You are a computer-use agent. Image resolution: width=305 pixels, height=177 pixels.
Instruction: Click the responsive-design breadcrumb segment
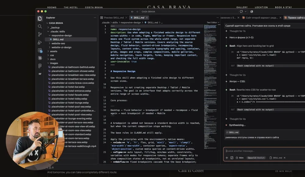(131, 23)
